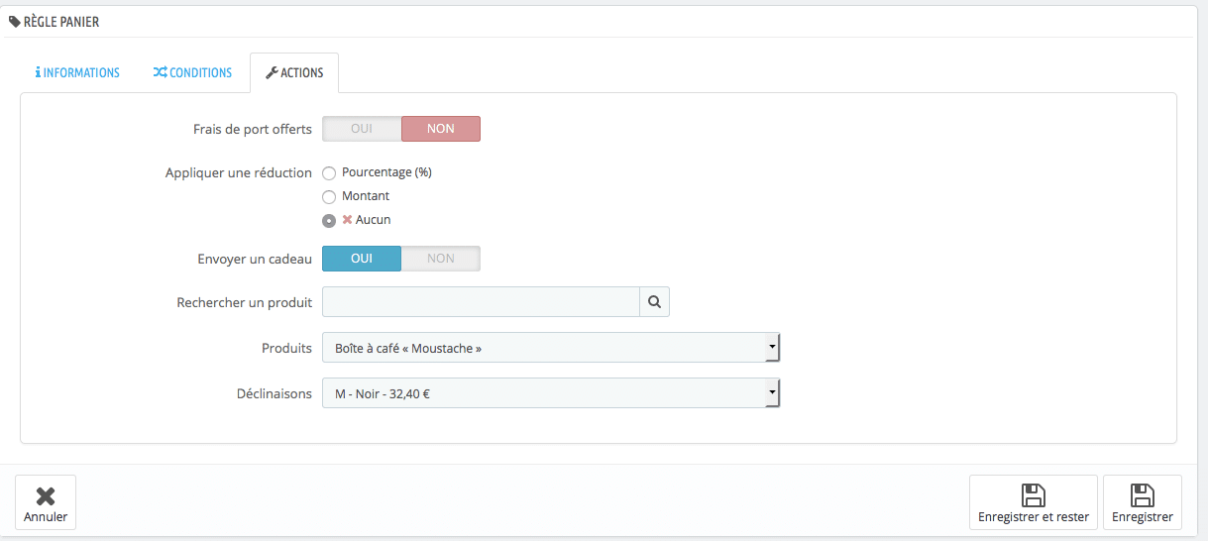Switch to the Informations tab
Viewport: 1208px width, 541px height.
pyautogui.click(x=77, y=73)
